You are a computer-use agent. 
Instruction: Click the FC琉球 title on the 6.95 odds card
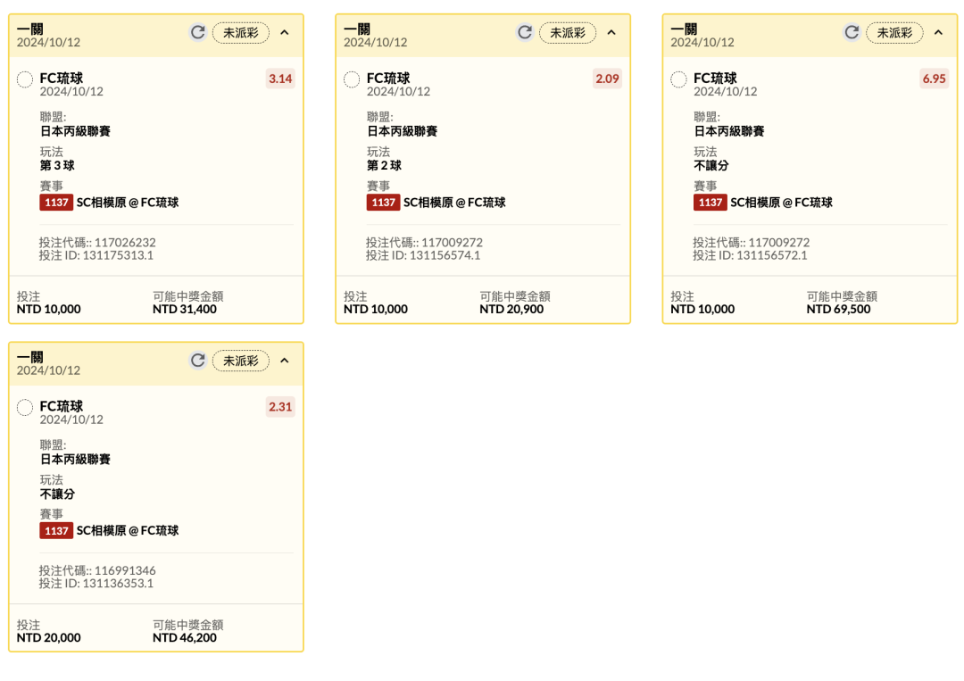point(716,78)
